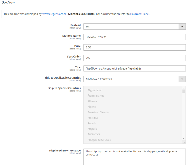
Task: Click the Method Name input field
Action: [x=134, y=37]
